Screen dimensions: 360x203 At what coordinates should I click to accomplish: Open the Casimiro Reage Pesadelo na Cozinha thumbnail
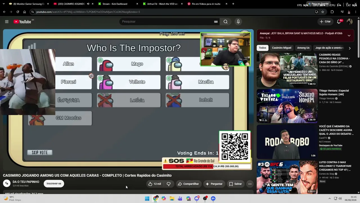287,70
